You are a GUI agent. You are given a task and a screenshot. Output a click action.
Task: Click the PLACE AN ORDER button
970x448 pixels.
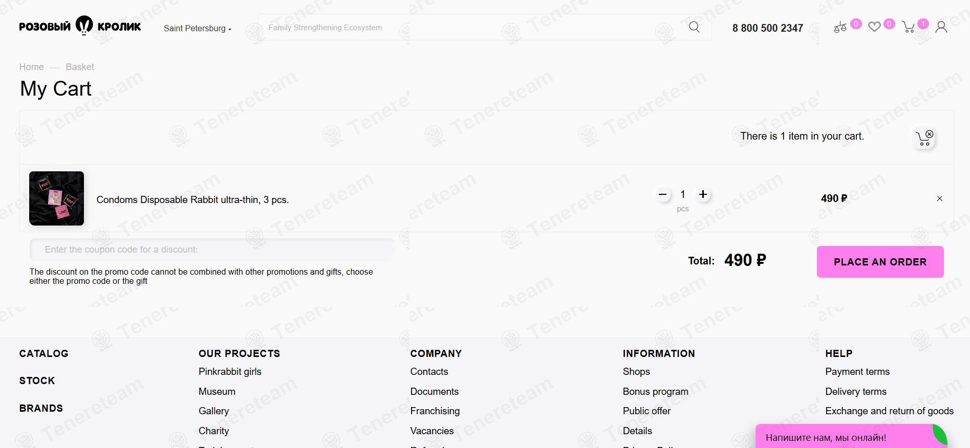coord(880,262)
